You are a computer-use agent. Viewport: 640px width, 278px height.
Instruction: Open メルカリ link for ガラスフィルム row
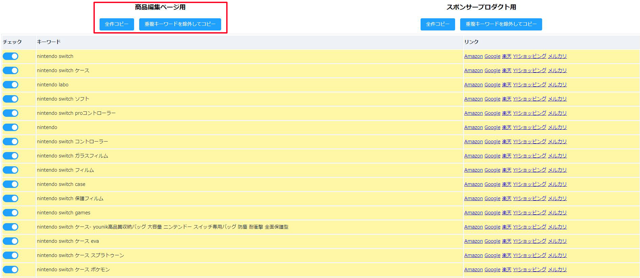tap(557, 156)
